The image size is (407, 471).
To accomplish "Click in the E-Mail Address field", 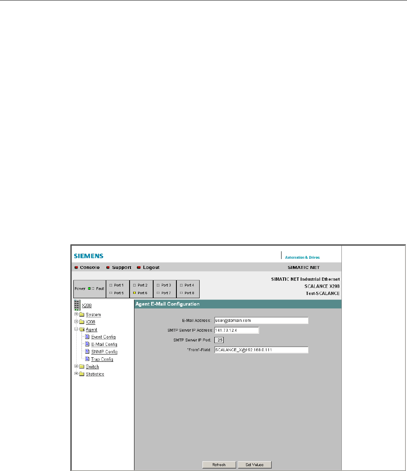I will pos(261,321).
